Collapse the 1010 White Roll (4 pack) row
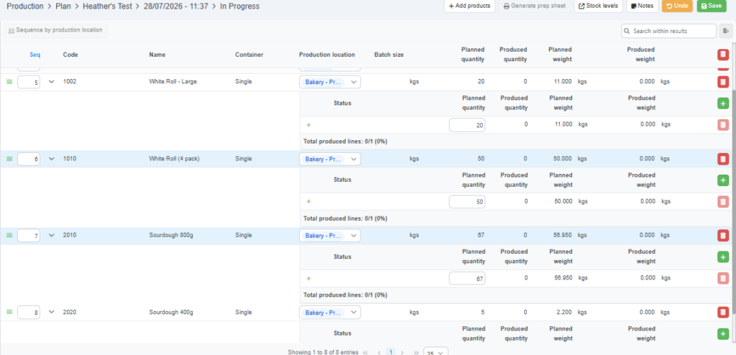Image resolution: width=736 pixels, height=355 pixels. click(x=52, y=160)
